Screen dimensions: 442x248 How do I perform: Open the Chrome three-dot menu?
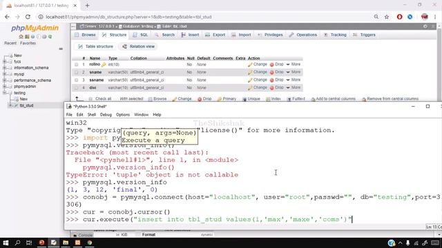(x=435, y=17)
